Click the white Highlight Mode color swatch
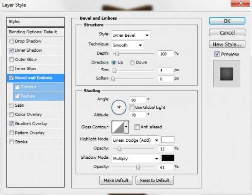This screenshot has width=252, height=195. [168, 140]
